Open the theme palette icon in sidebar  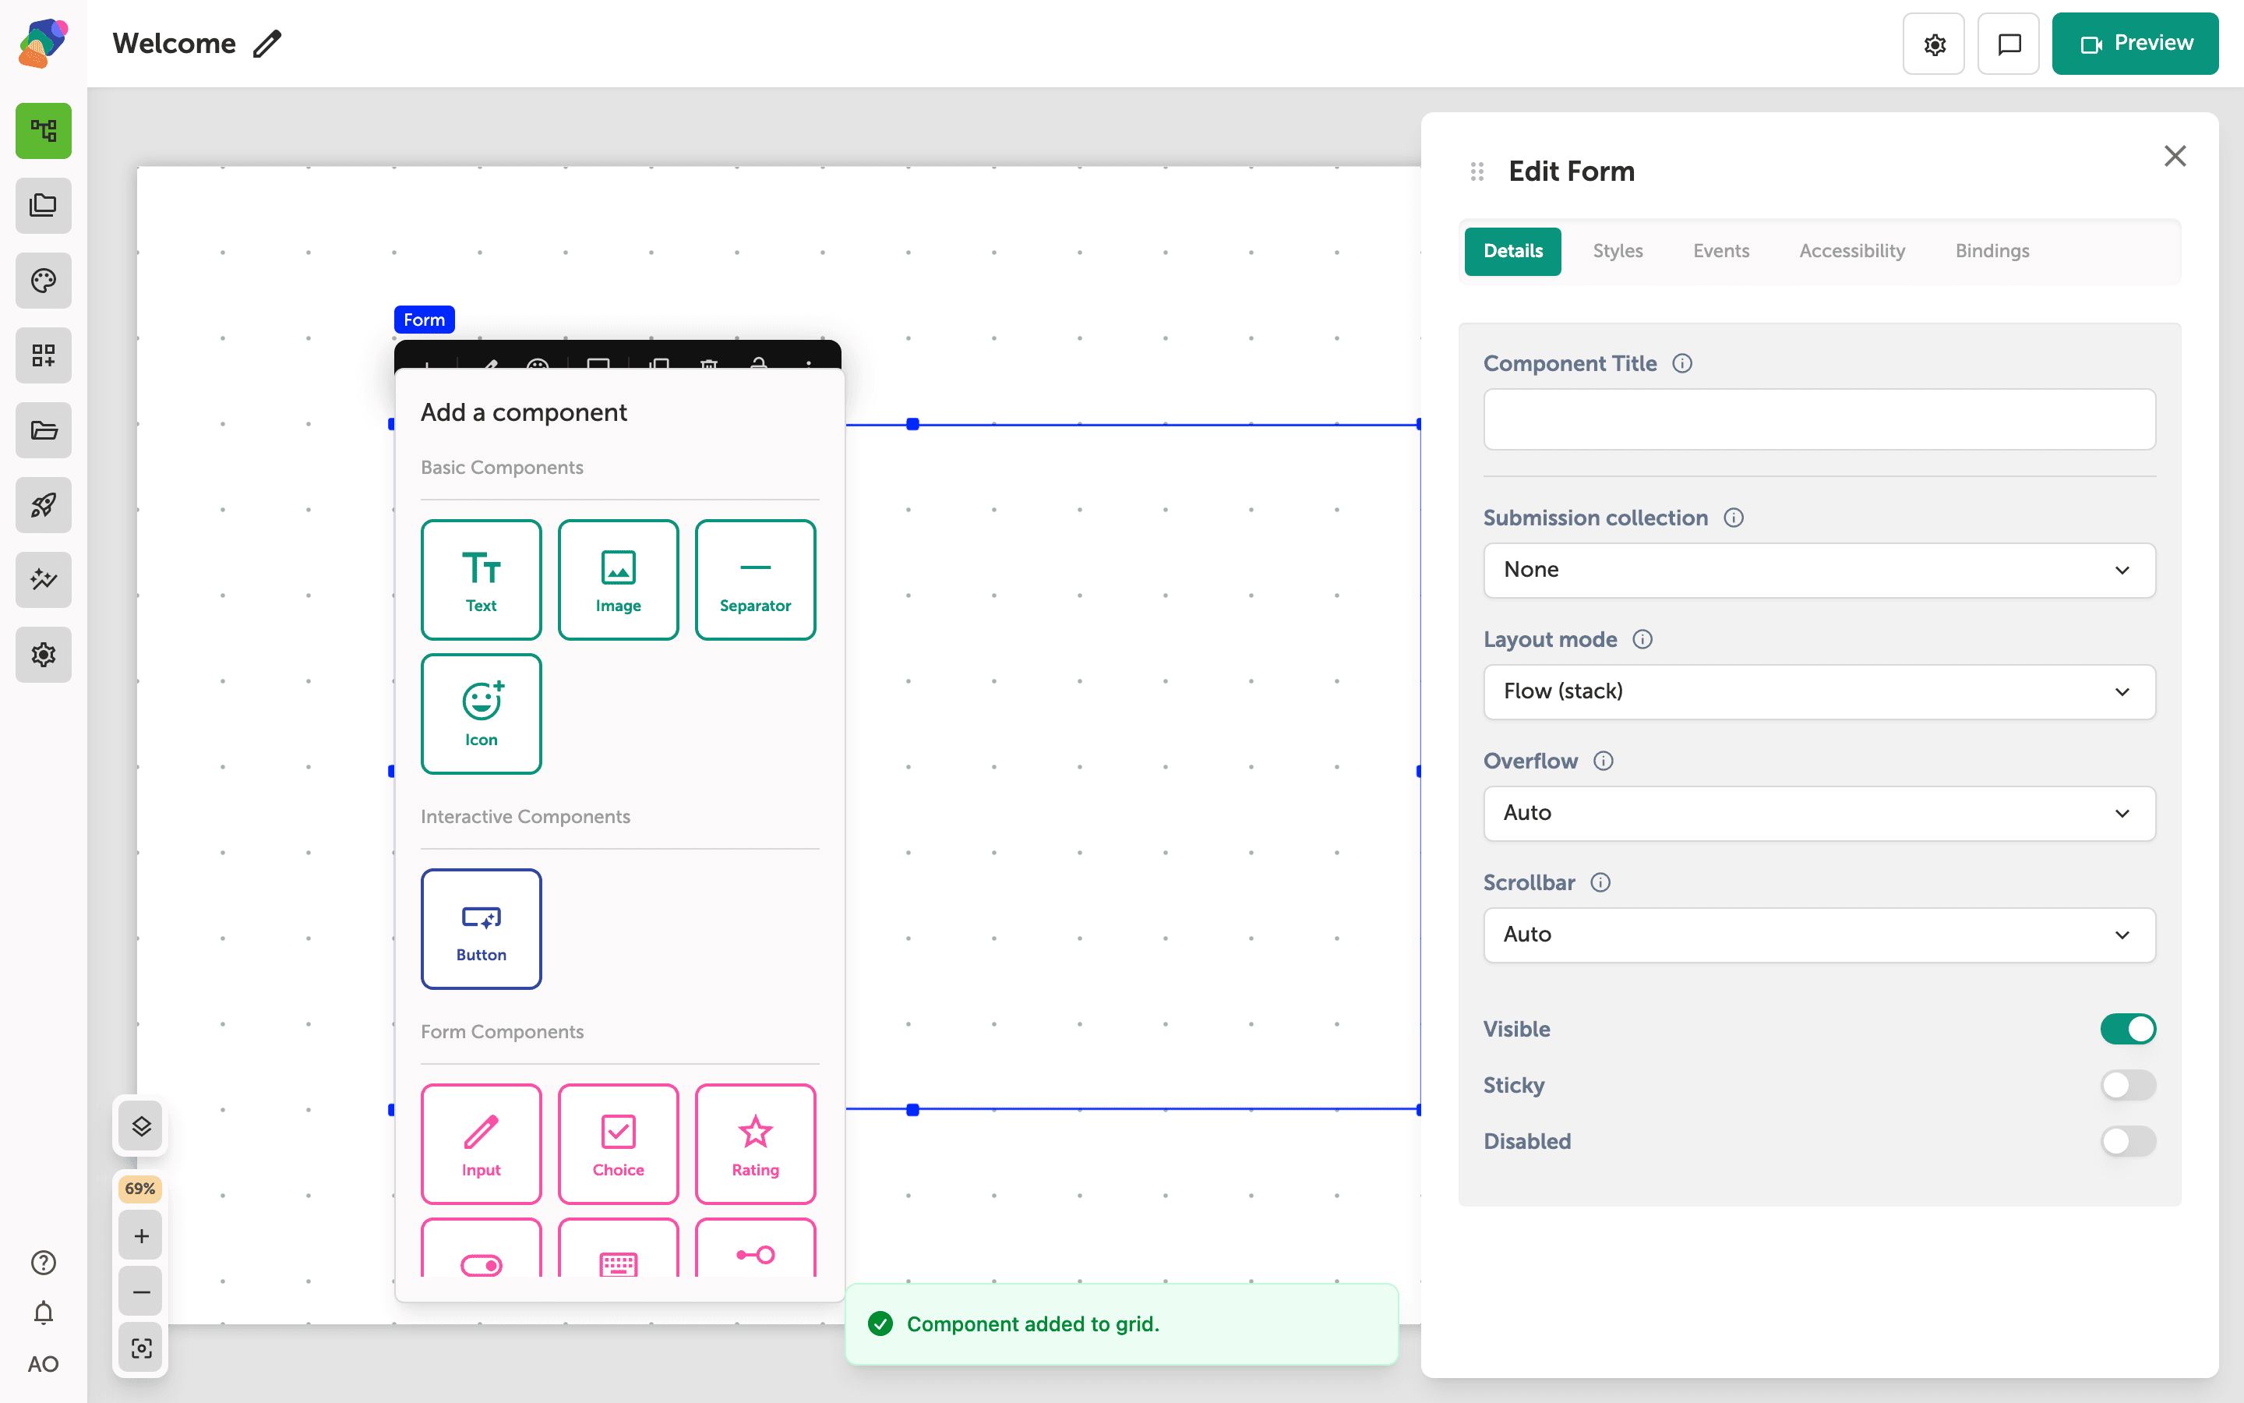pyautogui.click(x=44, y=281)
